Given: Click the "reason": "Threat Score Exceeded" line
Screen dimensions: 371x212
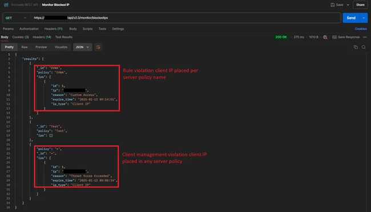Looking at the screenshot, I should tap(82, 176).
